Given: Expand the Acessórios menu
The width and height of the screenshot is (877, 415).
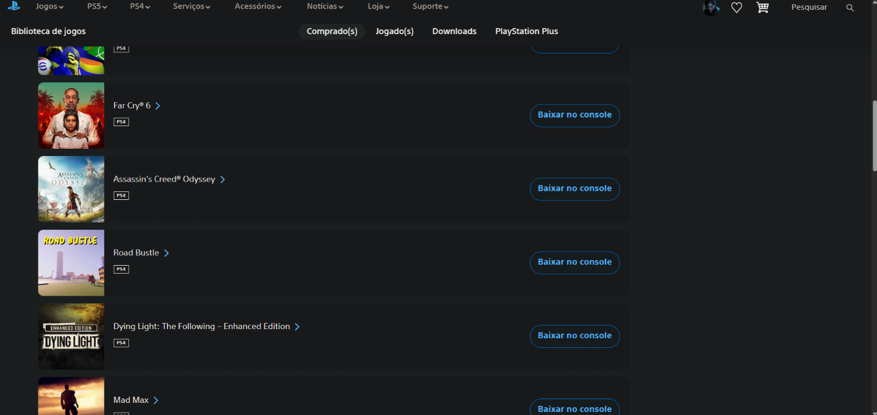Looking at the screenshot, I should click(258, 7).
